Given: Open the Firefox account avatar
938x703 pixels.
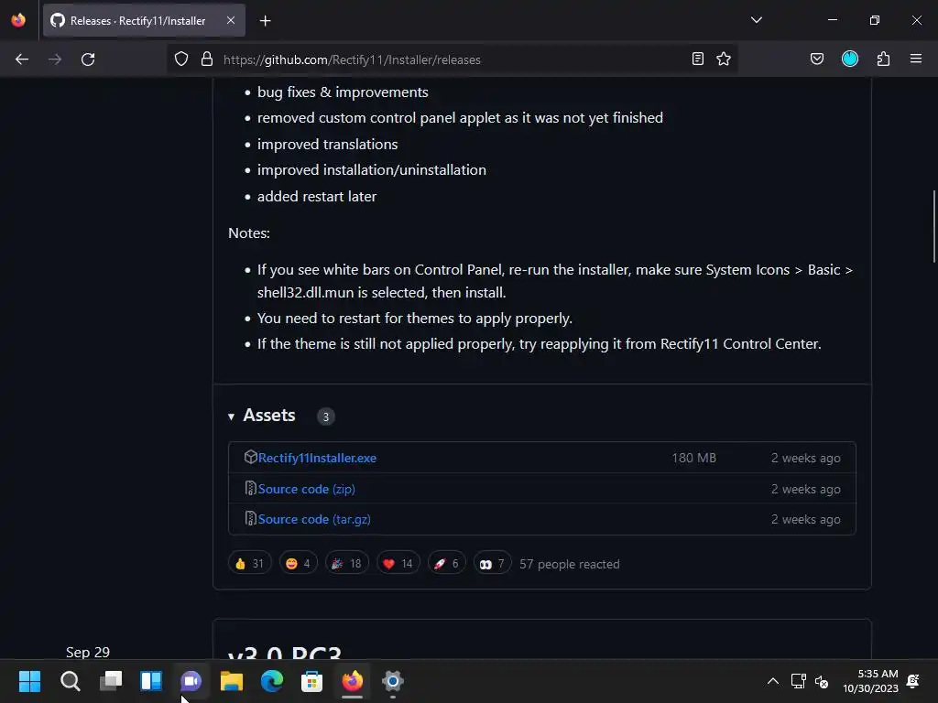Looking at the screenshot, I should click(850, 59).
